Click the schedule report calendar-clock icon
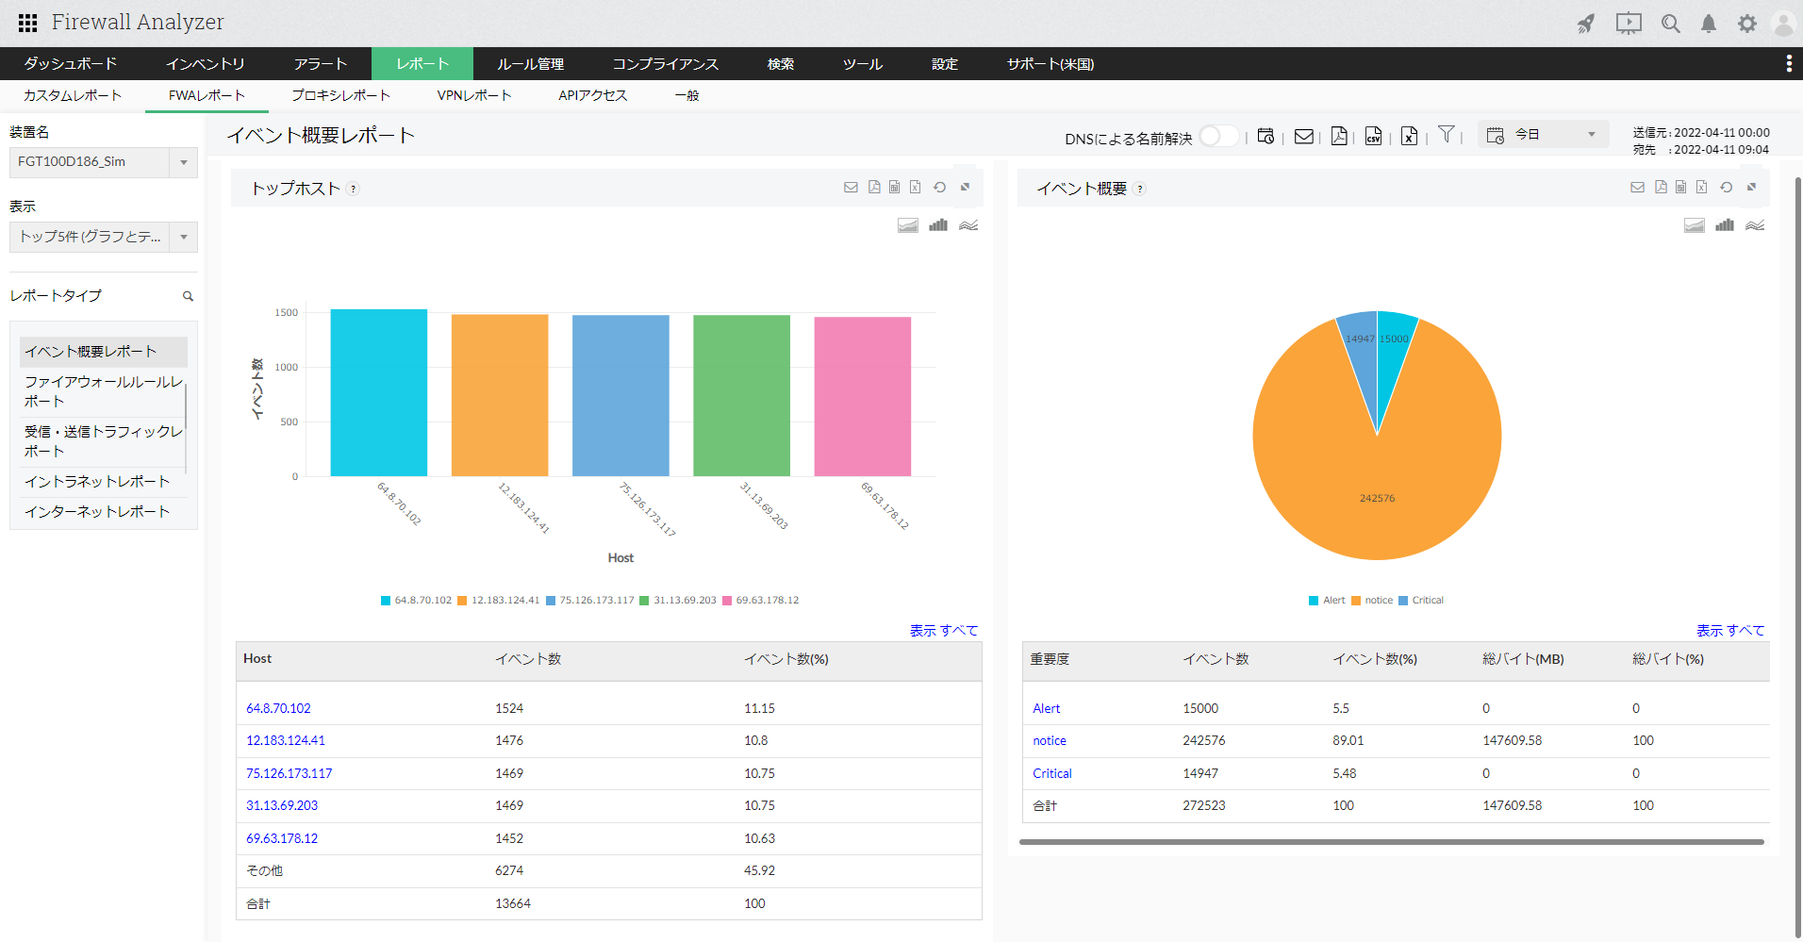Screen dimensions: 1803x942 (x=1265, y=136)
